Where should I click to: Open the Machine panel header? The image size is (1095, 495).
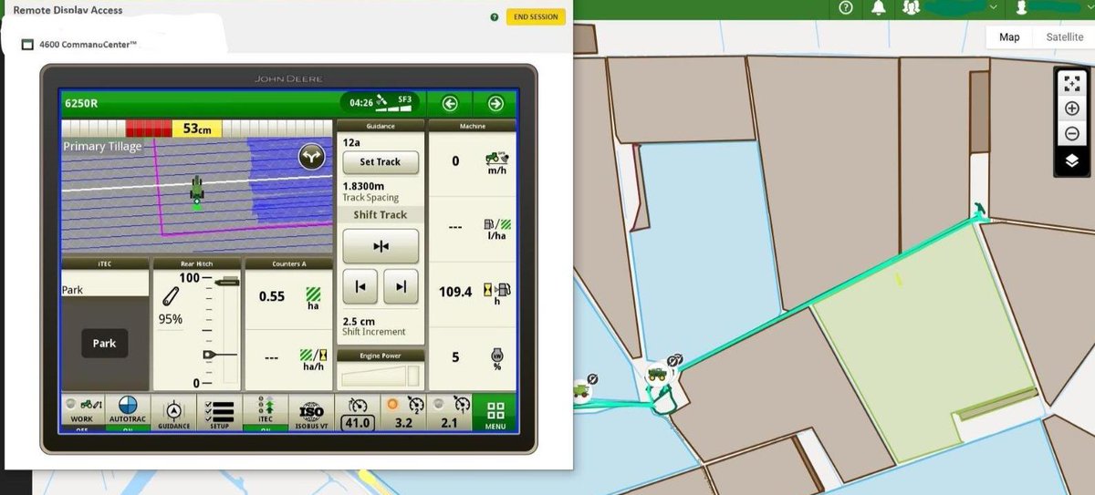tap(473, 126)
